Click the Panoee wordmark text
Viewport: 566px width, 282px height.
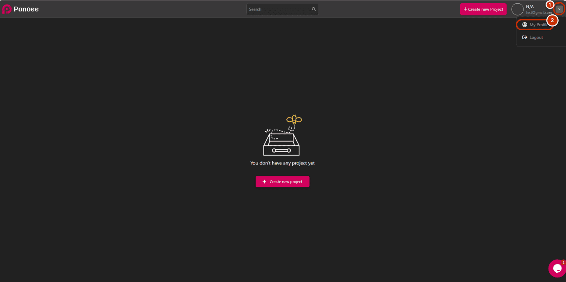(26, 9)
